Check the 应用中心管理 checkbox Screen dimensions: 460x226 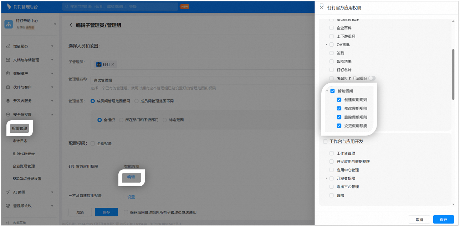coord(332,170)
